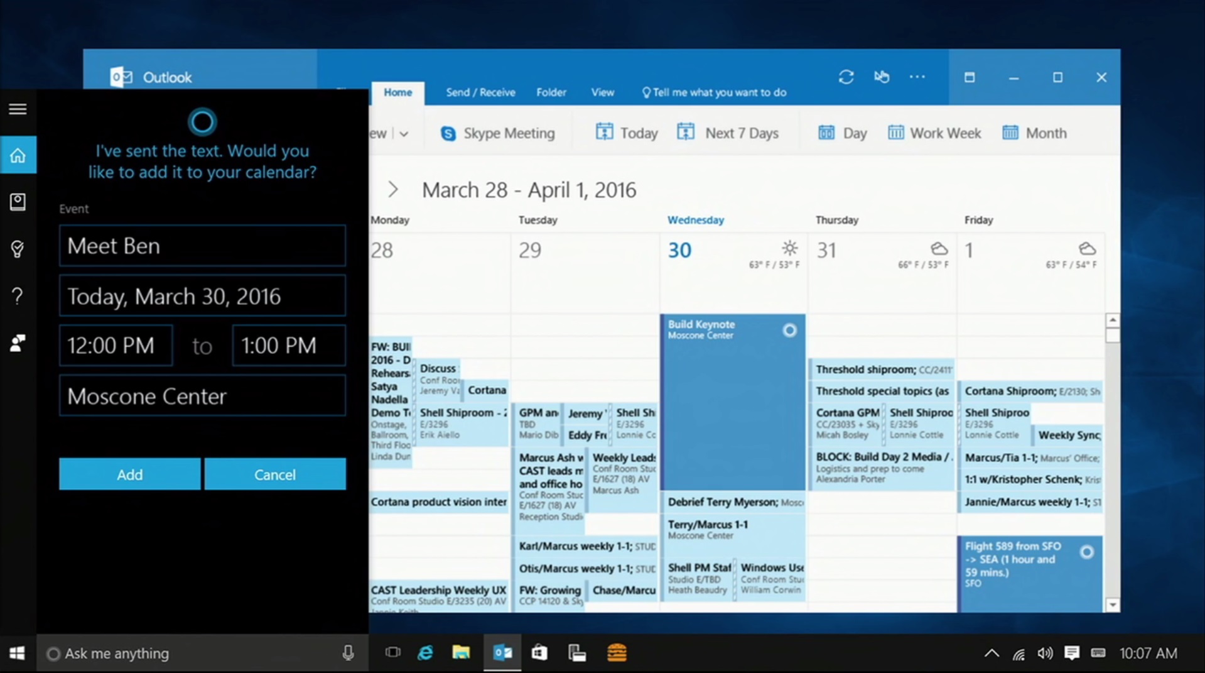
Task: Launch Edge browser from taskbar
Action: coord(426,653)
